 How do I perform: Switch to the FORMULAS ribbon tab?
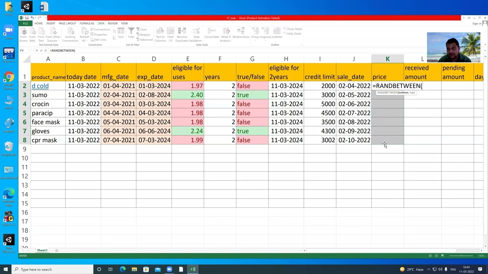[87, 24]
